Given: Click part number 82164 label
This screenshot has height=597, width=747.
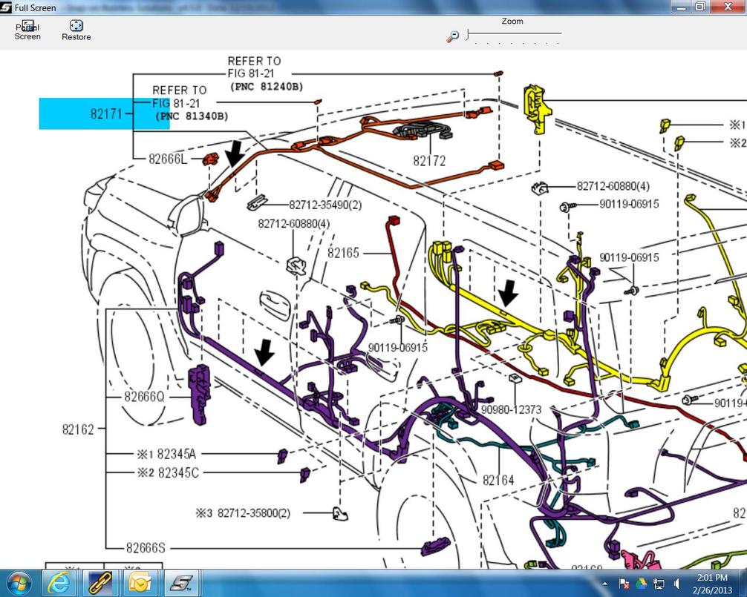Looking at the screenshot, I should [x=498, y=480].
